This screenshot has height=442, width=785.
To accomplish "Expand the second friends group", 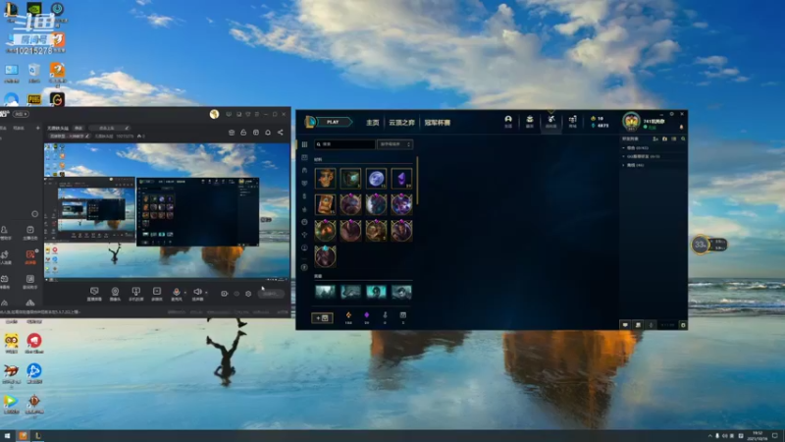I will (x=624, y=156).
